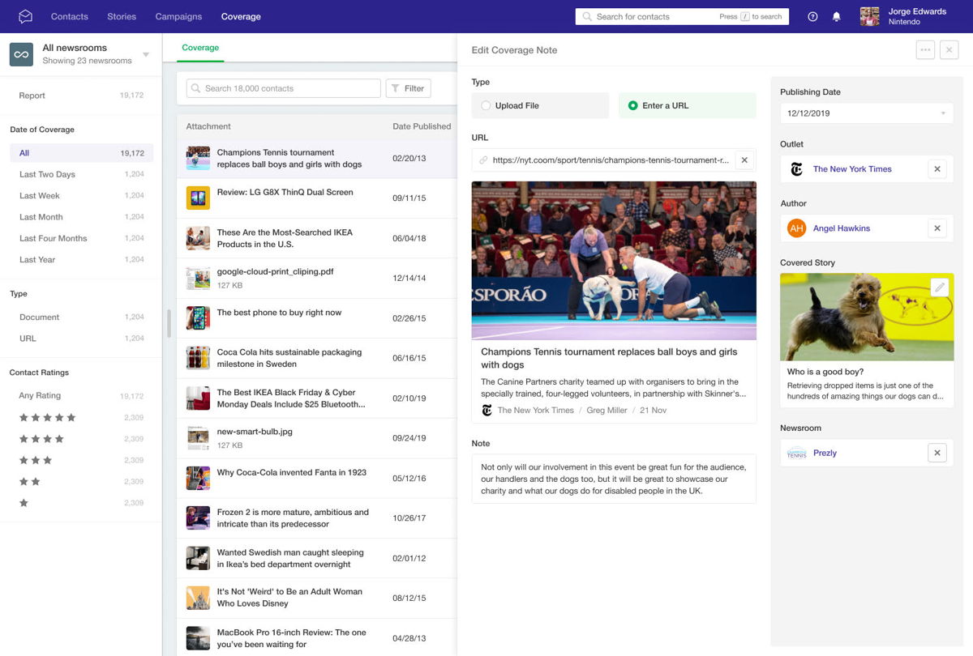The width and height of the screenshot is (973, 656).
Task: Select Any Rating filter
Action: point(81,396)
